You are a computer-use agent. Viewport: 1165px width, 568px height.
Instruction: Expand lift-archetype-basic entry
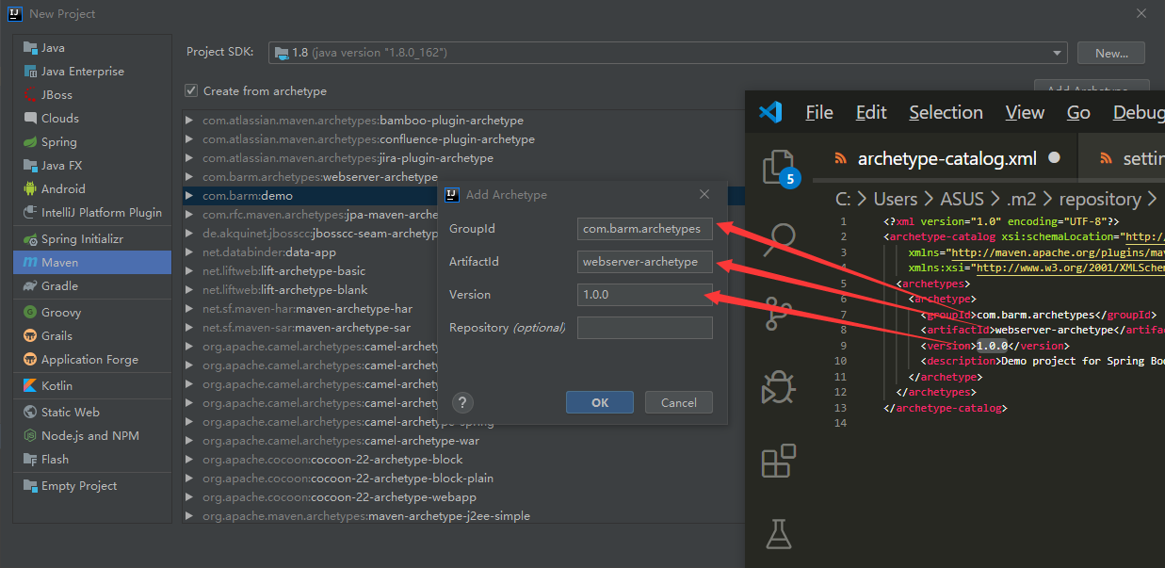coord(189,271)
